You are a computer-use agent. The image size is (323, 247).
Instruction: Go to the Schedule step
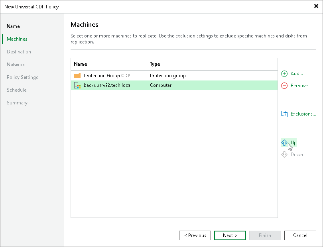pos(16,90)
